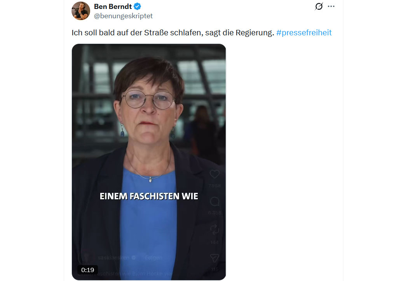The height and width of the screenshot is (281, 408).
Task: Open the @benungeskriptet handle link
Action: (x=123, y=16)
